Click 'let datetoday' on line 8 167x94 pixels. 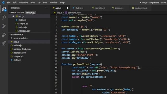click(x=70, y=30)
